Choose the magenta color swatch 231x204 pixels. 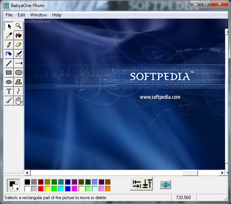click(x=75, y=189)
